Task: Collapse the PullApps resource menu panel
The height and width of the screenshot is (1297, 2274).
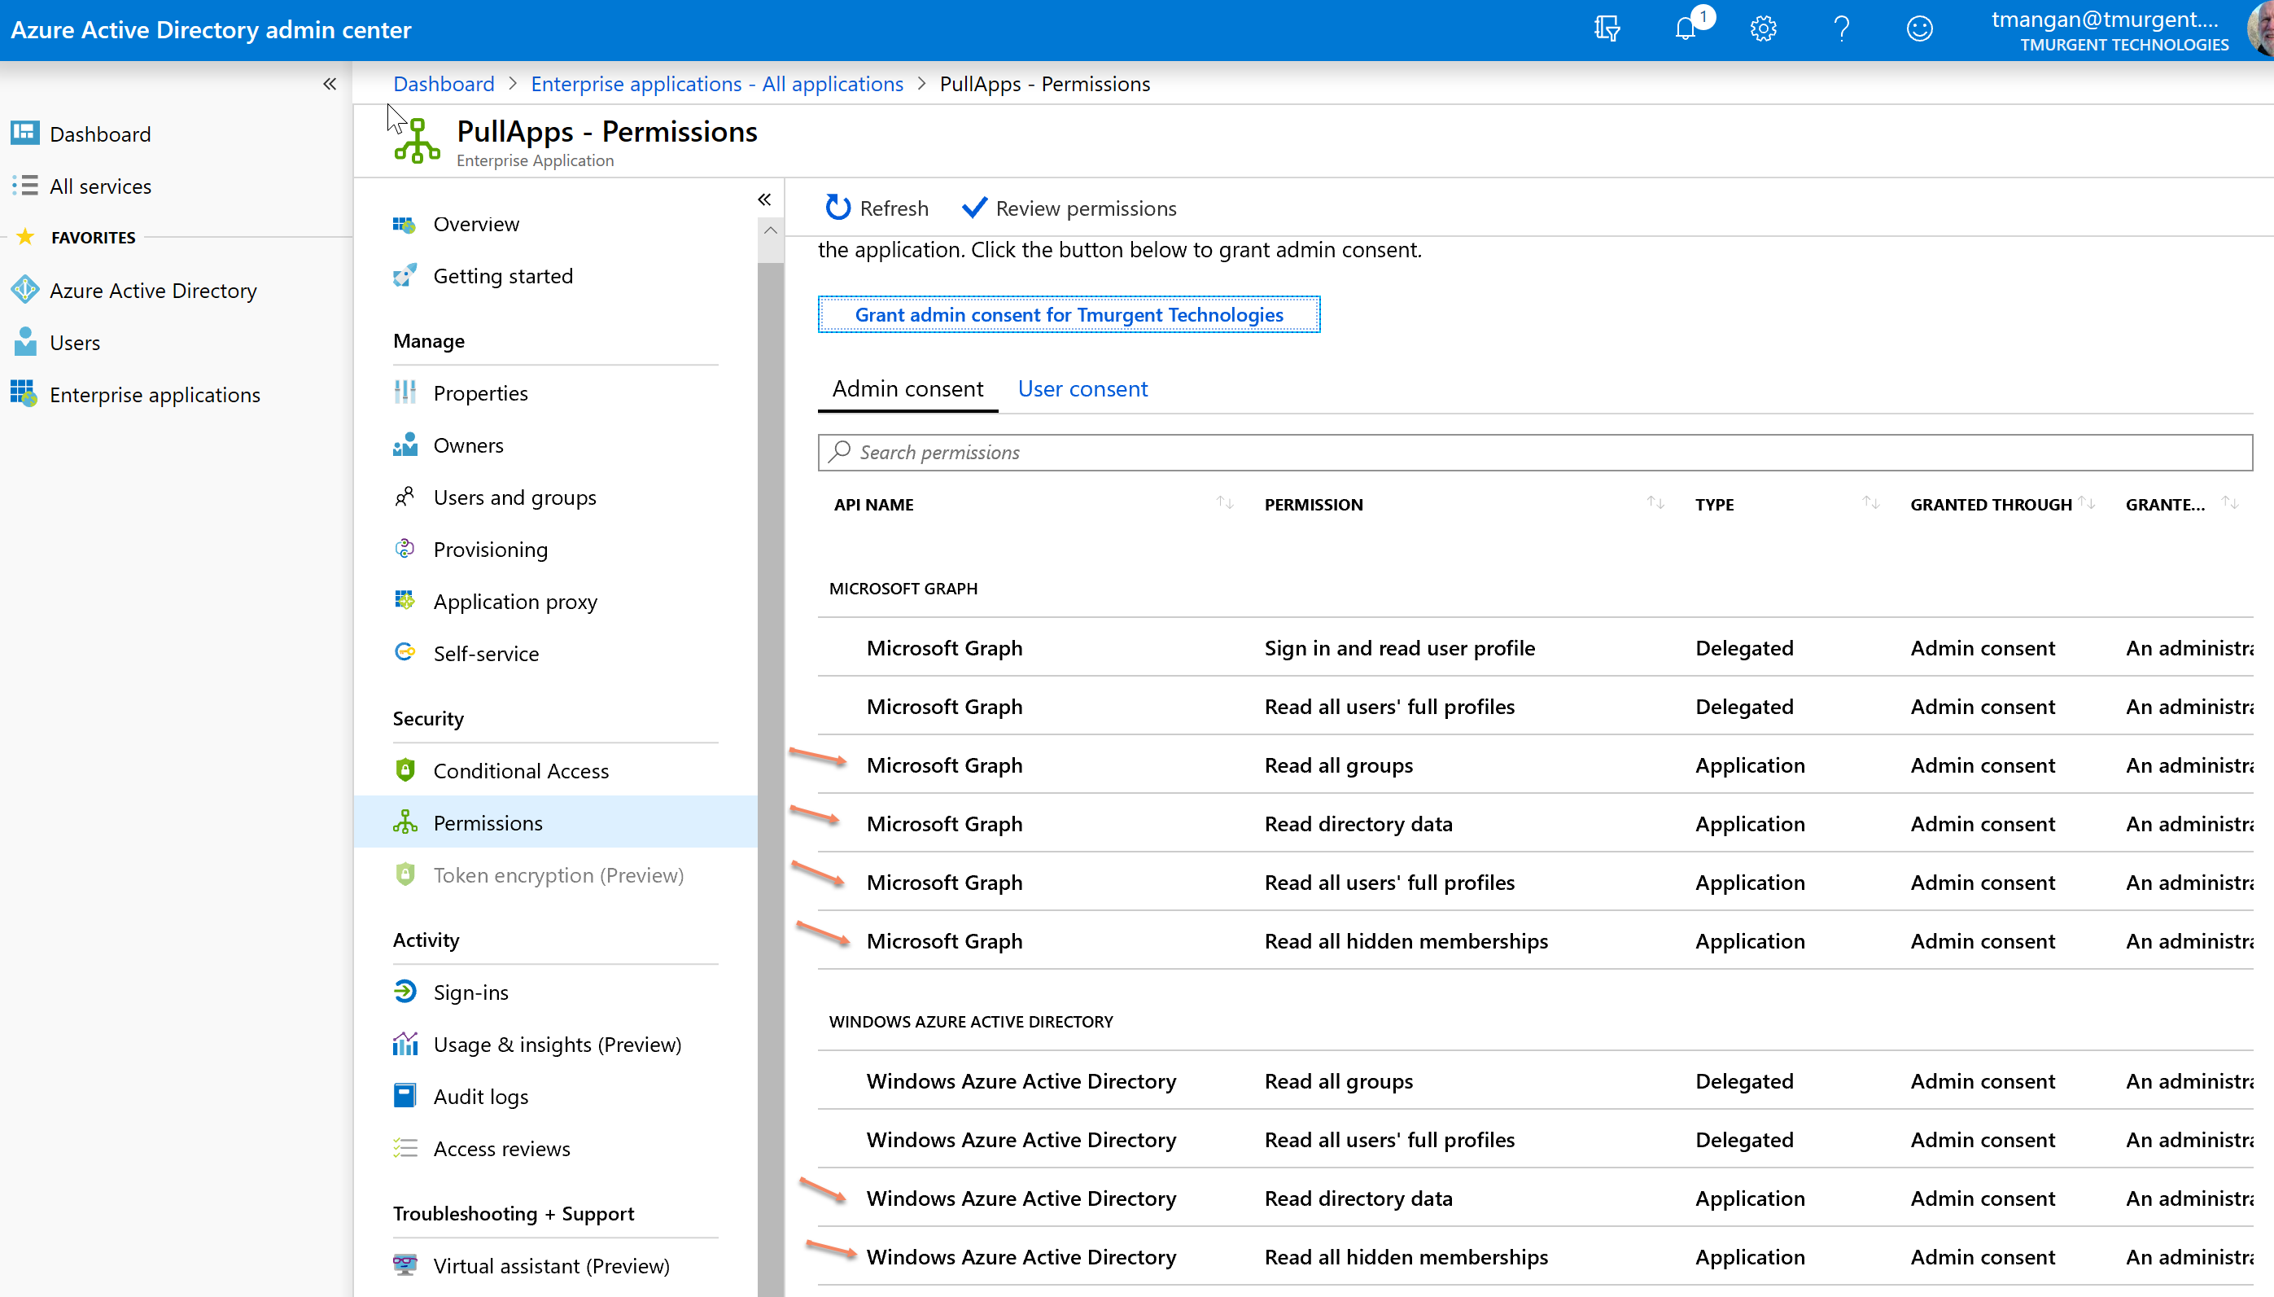Action: tap(764, 199)
